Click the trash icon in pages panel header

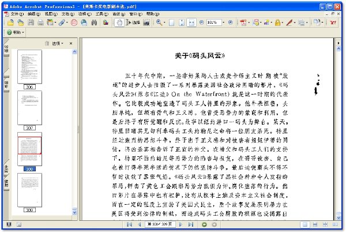pos(47,43)
